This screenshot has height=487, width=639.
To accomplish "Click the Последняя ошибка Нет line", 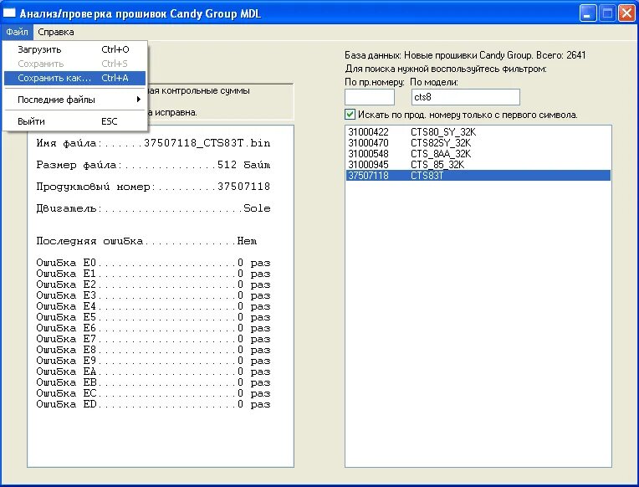I will pyautogui.click(x=146, y=241).
